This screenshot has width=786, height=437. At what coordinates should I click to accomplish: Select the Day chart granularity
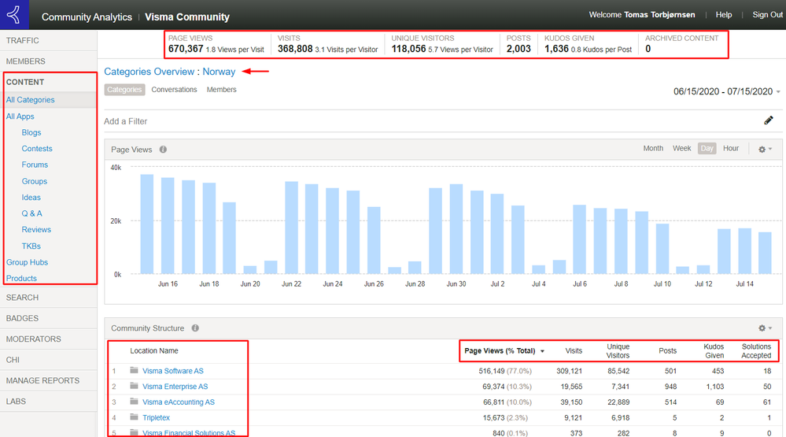click(707, 149)
